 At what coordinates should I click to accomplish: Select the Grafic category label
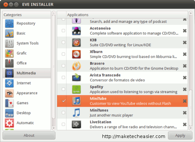[x=21, y=53]
